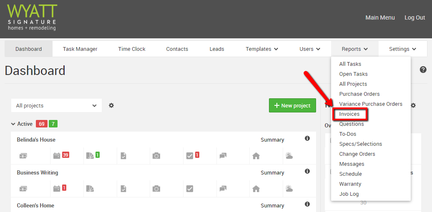Select Invoices from the Reports menu
The image size is (432, 212).
[x=349, y=114]
